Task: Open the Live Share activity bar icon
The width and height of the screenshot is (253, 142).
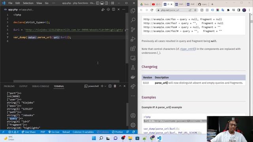Action: 133,86
